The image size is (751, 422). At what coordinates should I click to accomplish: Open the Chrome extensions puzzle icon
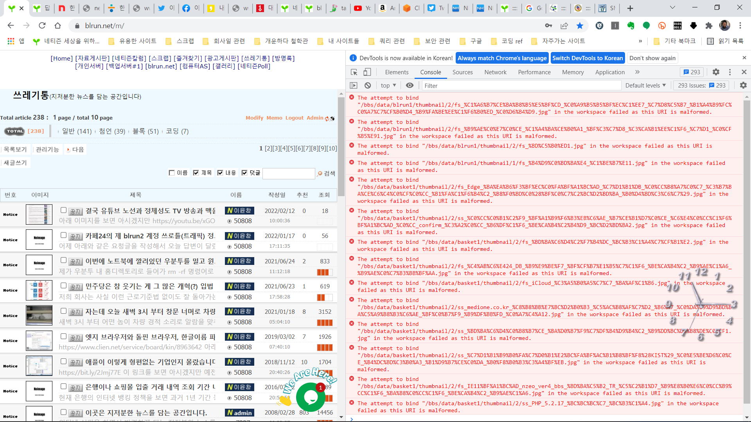(709, 25)
